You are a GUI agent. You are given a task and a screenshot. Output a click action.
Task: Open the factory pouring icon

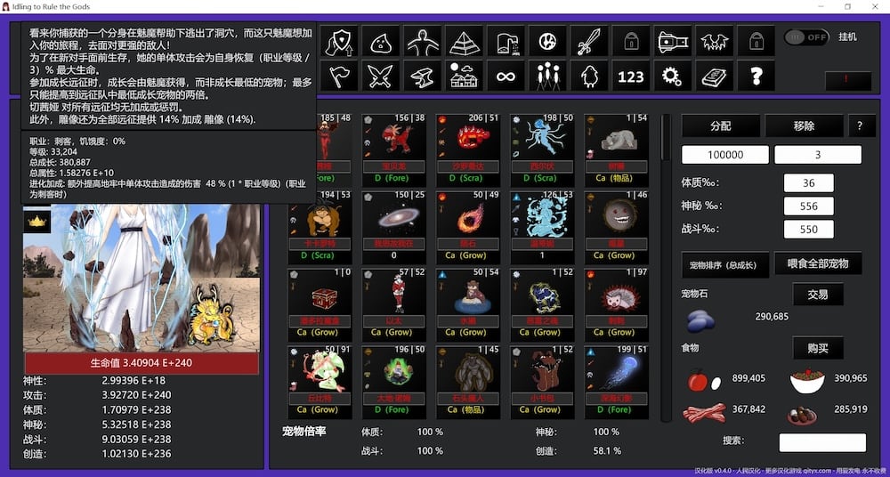(506, 41)
